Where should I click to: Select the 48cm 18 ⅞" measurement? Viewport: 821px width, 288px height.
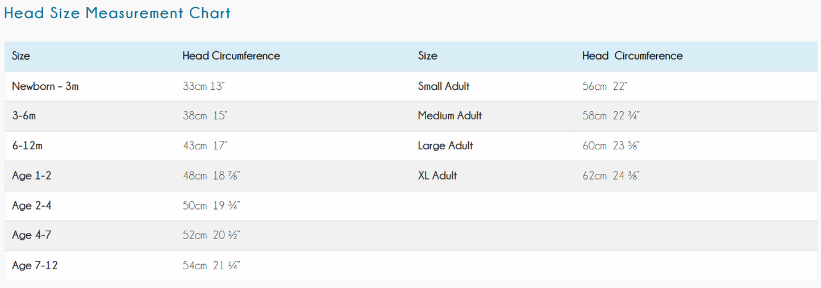pyautogui.click(x=211, y=176)
